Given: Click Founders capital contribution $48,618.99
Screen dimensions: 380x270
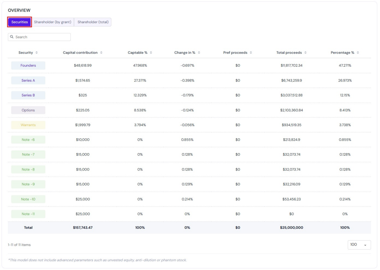Looking at the screenshot, I should click(x=83, y=65).
